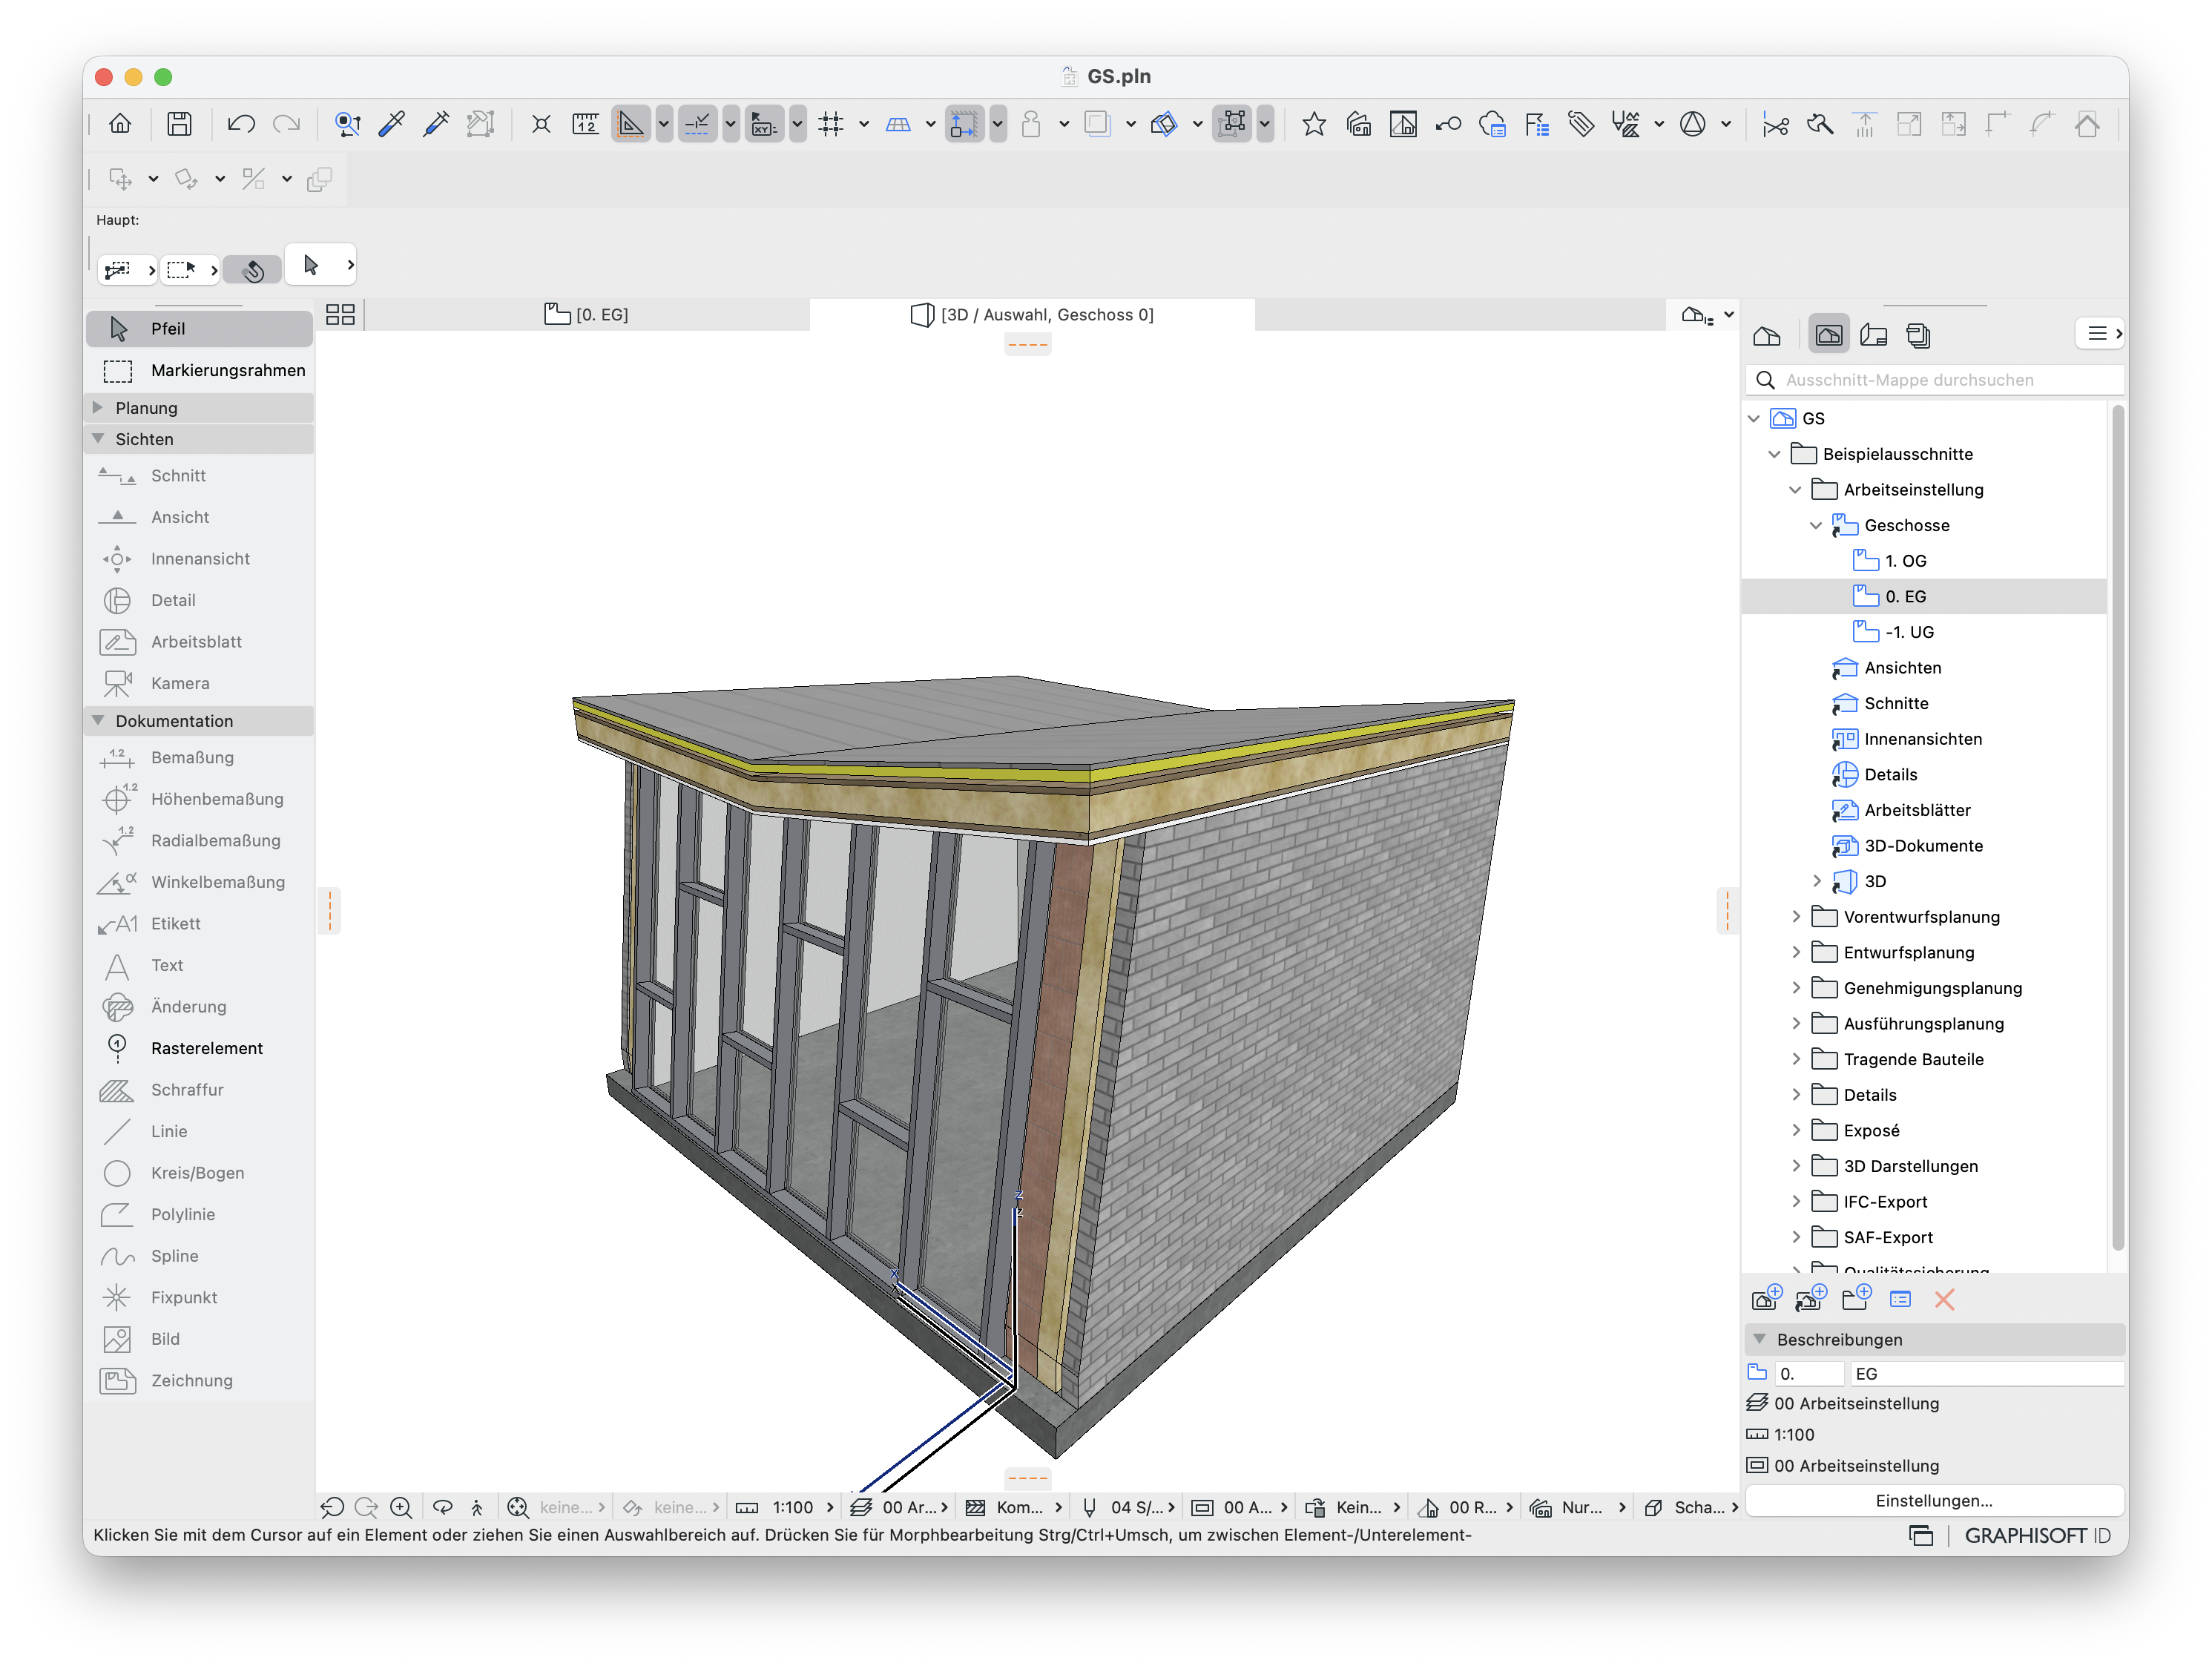Select the Innenansicht tool

tap(199, 559)
